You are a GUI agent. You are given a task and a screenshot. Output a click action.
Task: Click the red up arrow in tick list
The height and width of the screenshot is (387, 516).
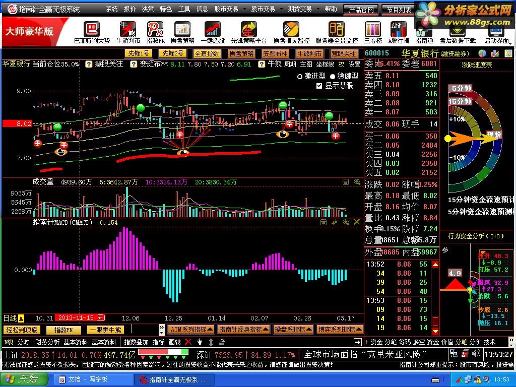(435, 265)
